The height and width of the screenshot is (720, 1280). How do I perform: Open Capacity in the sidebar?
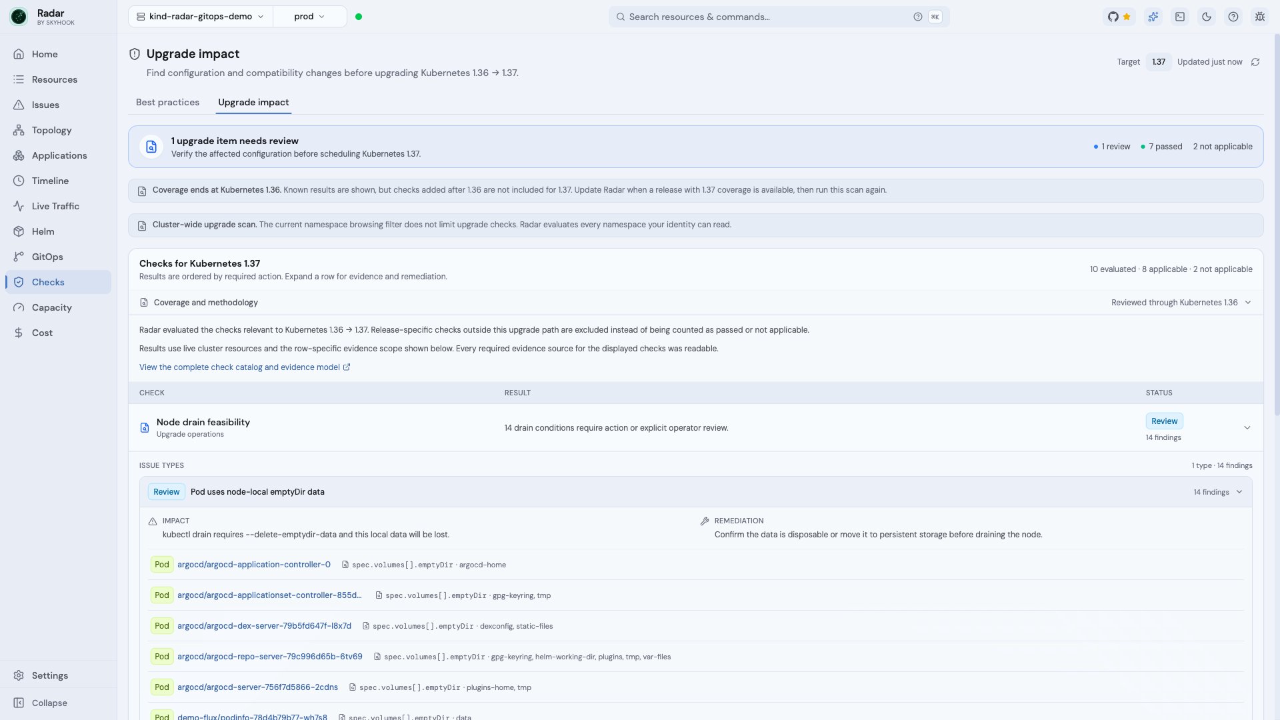coord(58,307)
